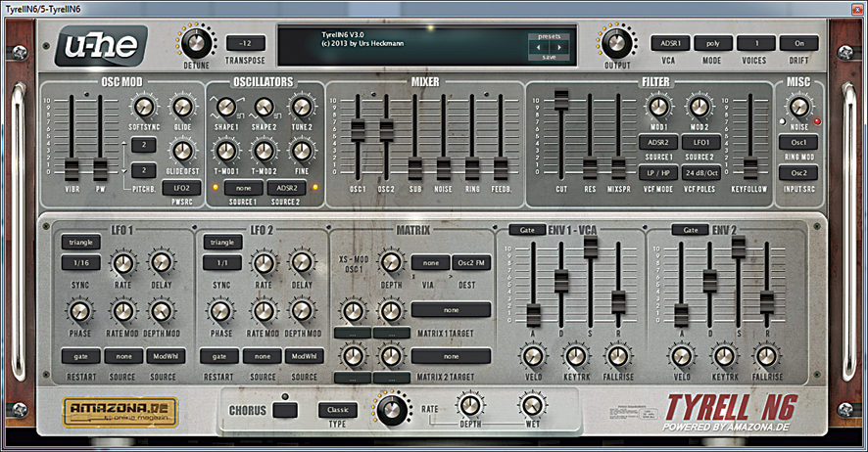Click the TUNE2 knob
This screenshot has width=868, height=452.
click(x=302, y=108)
